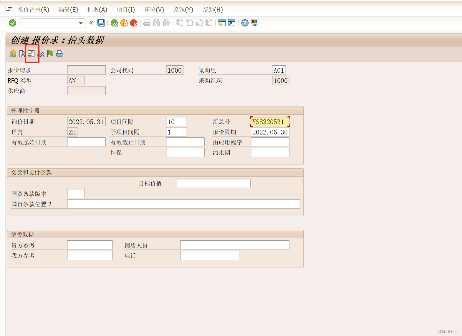Viewport: 462px width, 336px height.
Task: Click the 管理性字段 group header text
Action: (x=25, y=111)
